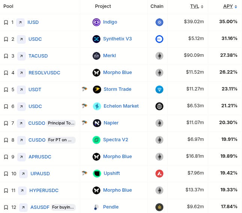The image size is (242, 213).
Task: Bookmark the Echelon Market USDC pool
Action: (6, 106)
